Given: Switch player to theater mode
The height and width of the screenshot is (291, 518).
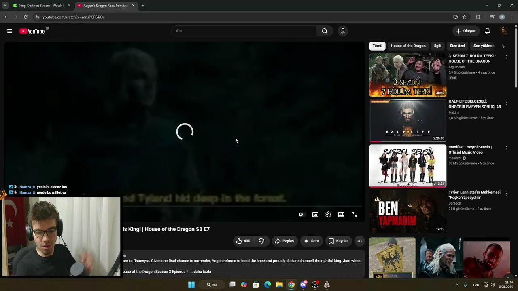Looking at the screenshot, I should [341, 215].
